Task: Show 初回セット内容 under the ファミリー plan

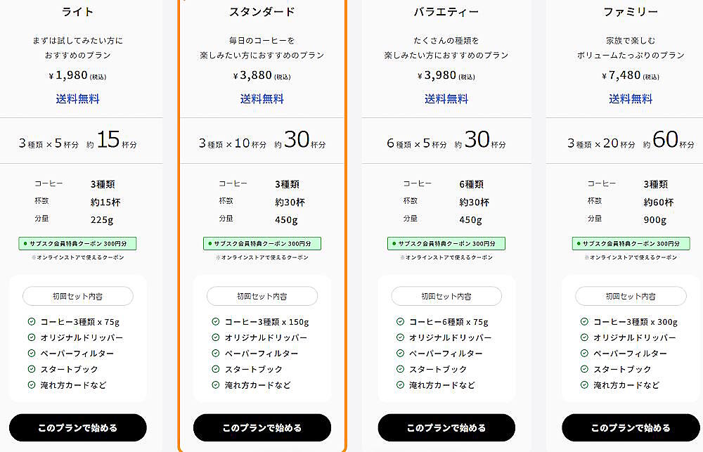Action: (631, 296)
